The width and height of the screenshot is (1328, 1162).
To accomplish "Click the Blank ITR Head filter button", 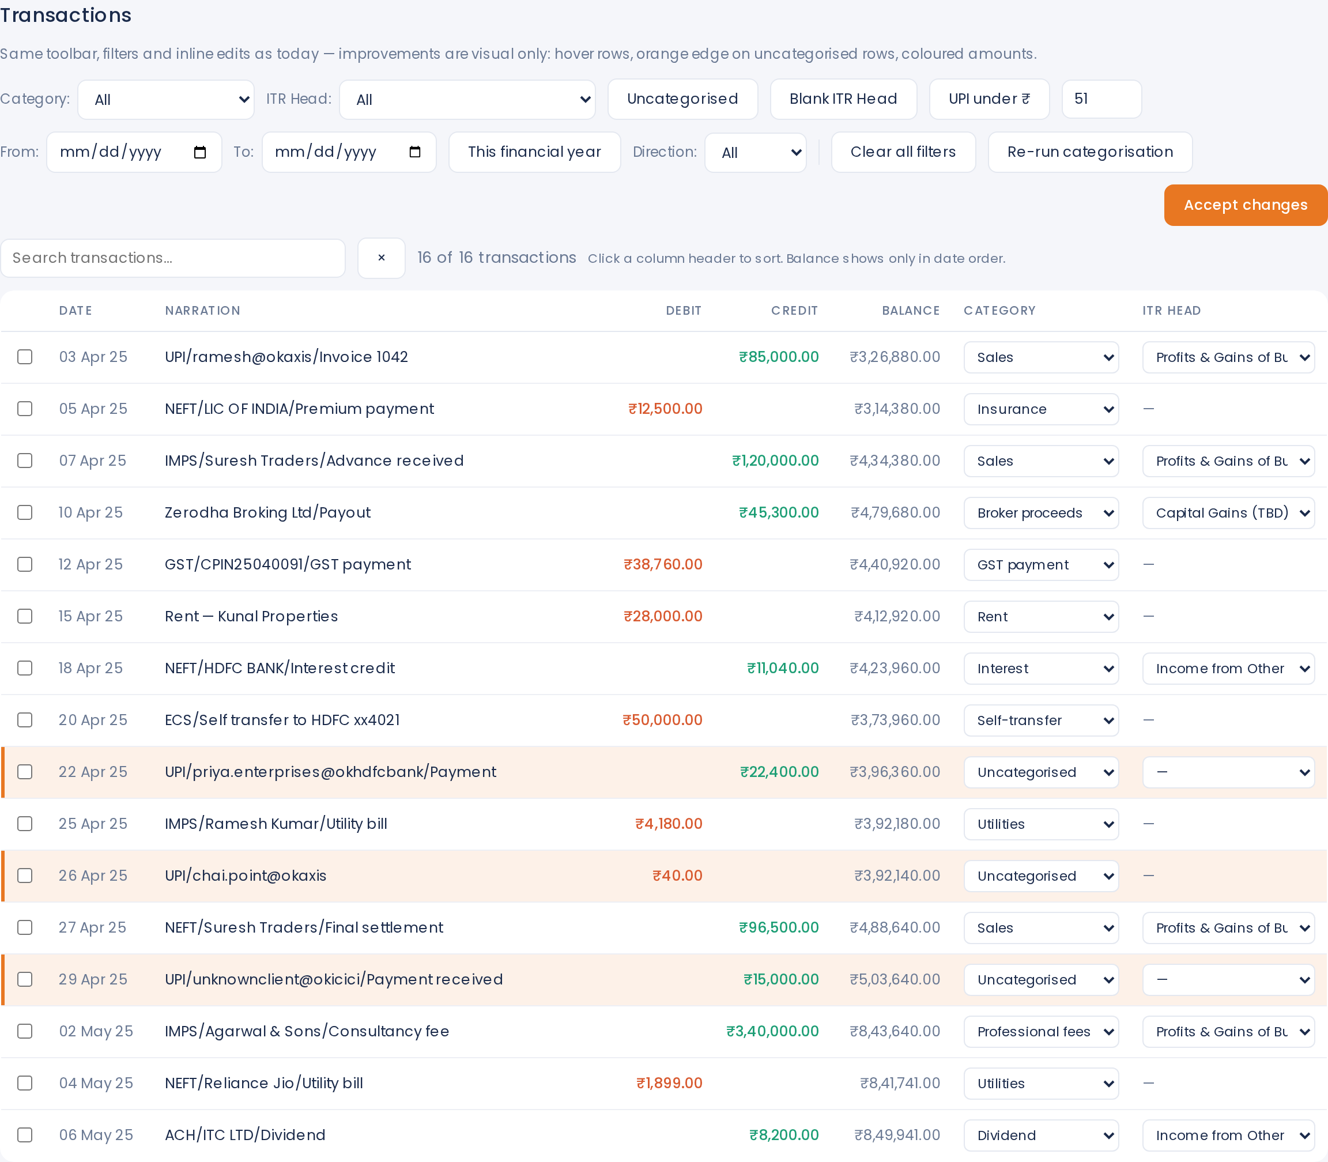I will point(843,99).
